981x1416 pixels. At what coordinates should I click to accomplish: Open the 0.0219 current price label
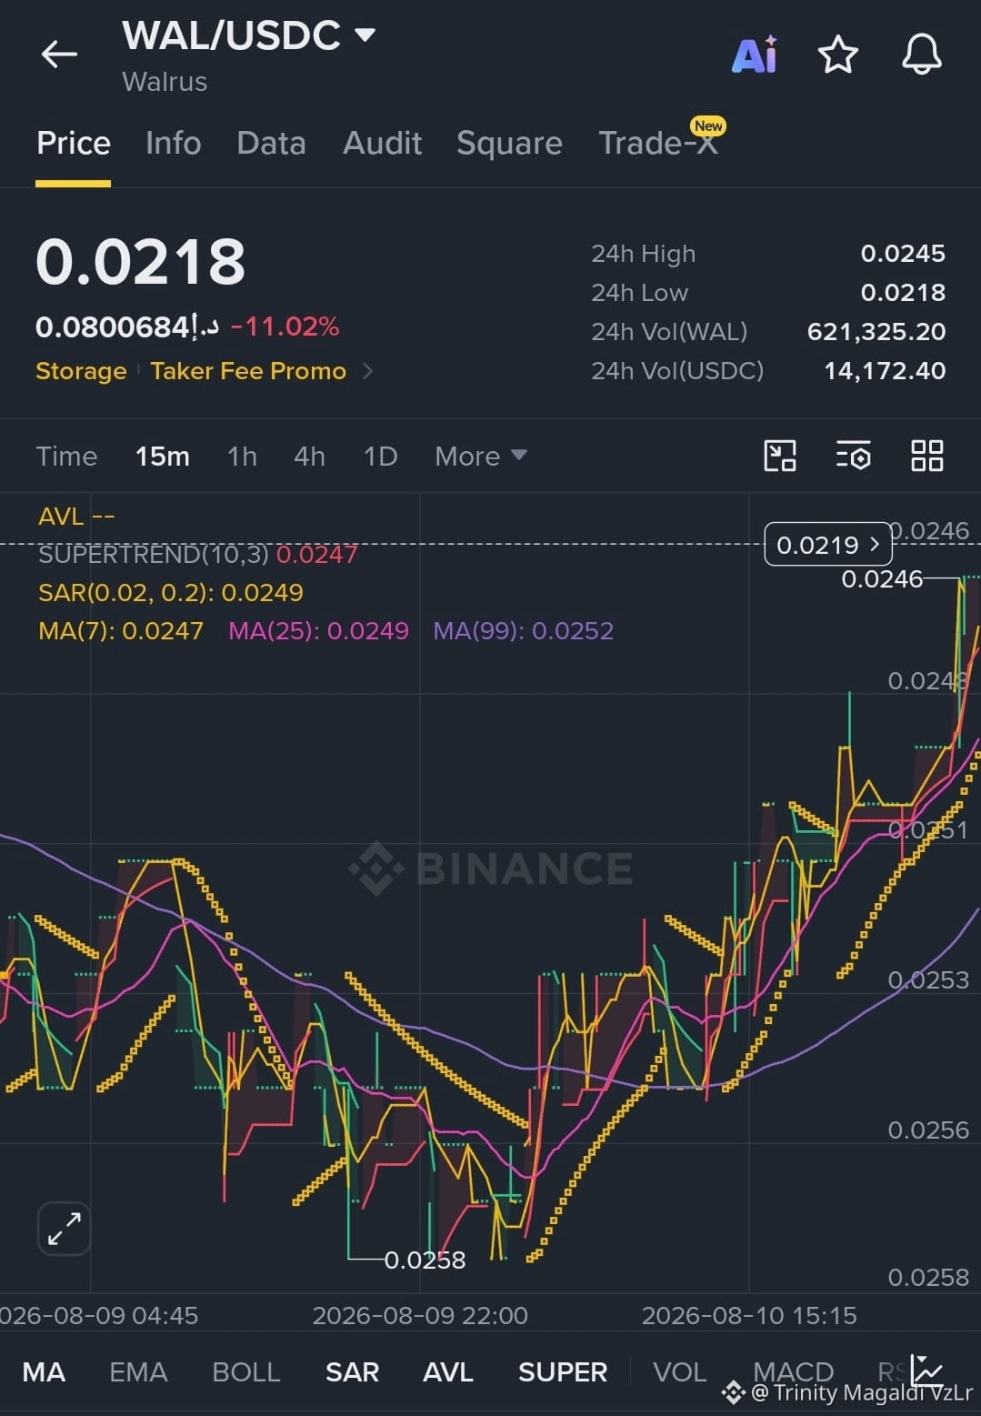[x=827, y=545]
